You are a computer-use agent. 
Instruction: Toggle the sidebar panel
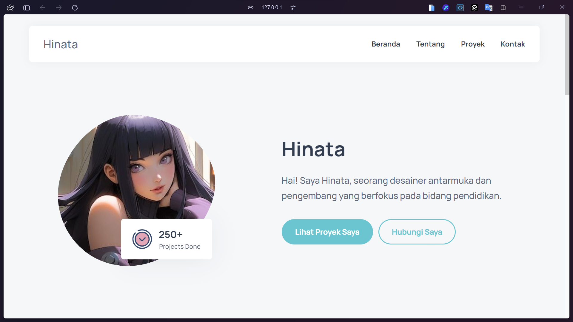(27, 8)
